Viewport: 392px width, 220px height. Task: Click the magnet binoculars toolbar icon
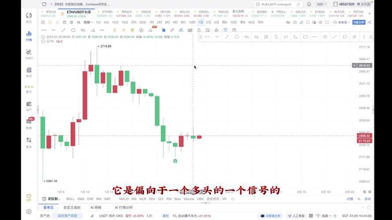click(190, 30)
